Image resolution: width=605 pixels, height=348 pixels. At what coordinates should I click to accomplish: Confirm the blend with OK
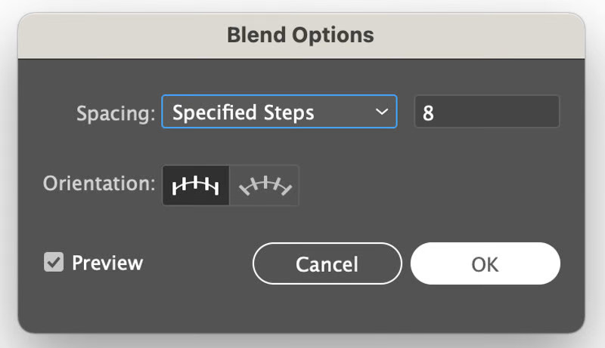pos(485,263)
